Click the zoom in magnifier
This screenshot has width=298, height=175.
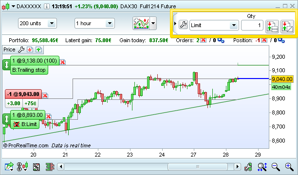tap(289, 167)
